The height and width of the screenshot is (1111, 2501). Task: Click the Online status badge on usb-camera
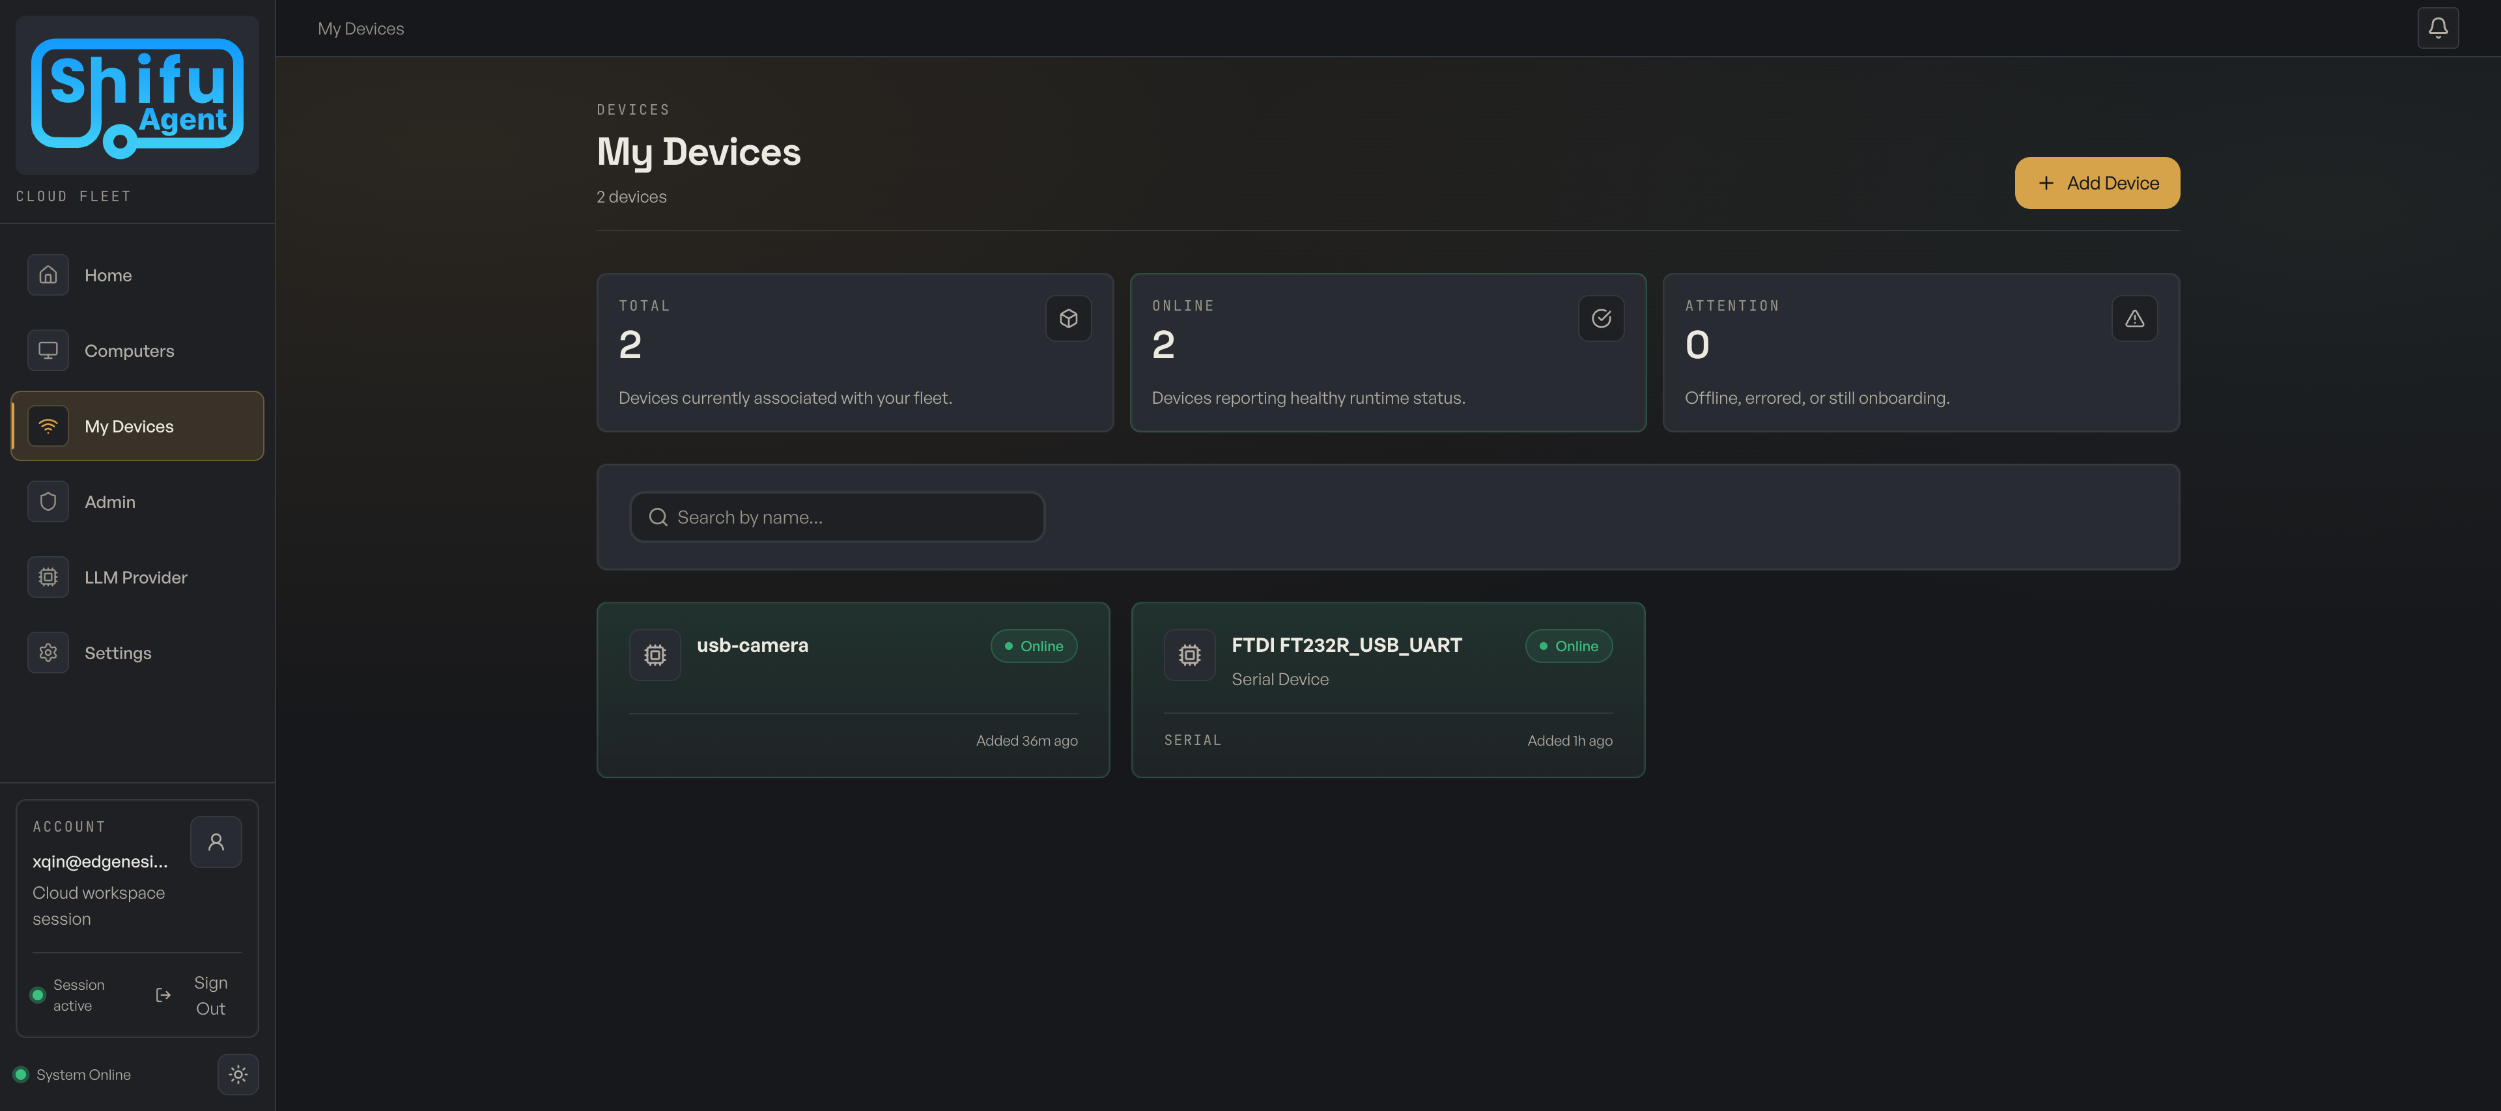pos(1033,645)
